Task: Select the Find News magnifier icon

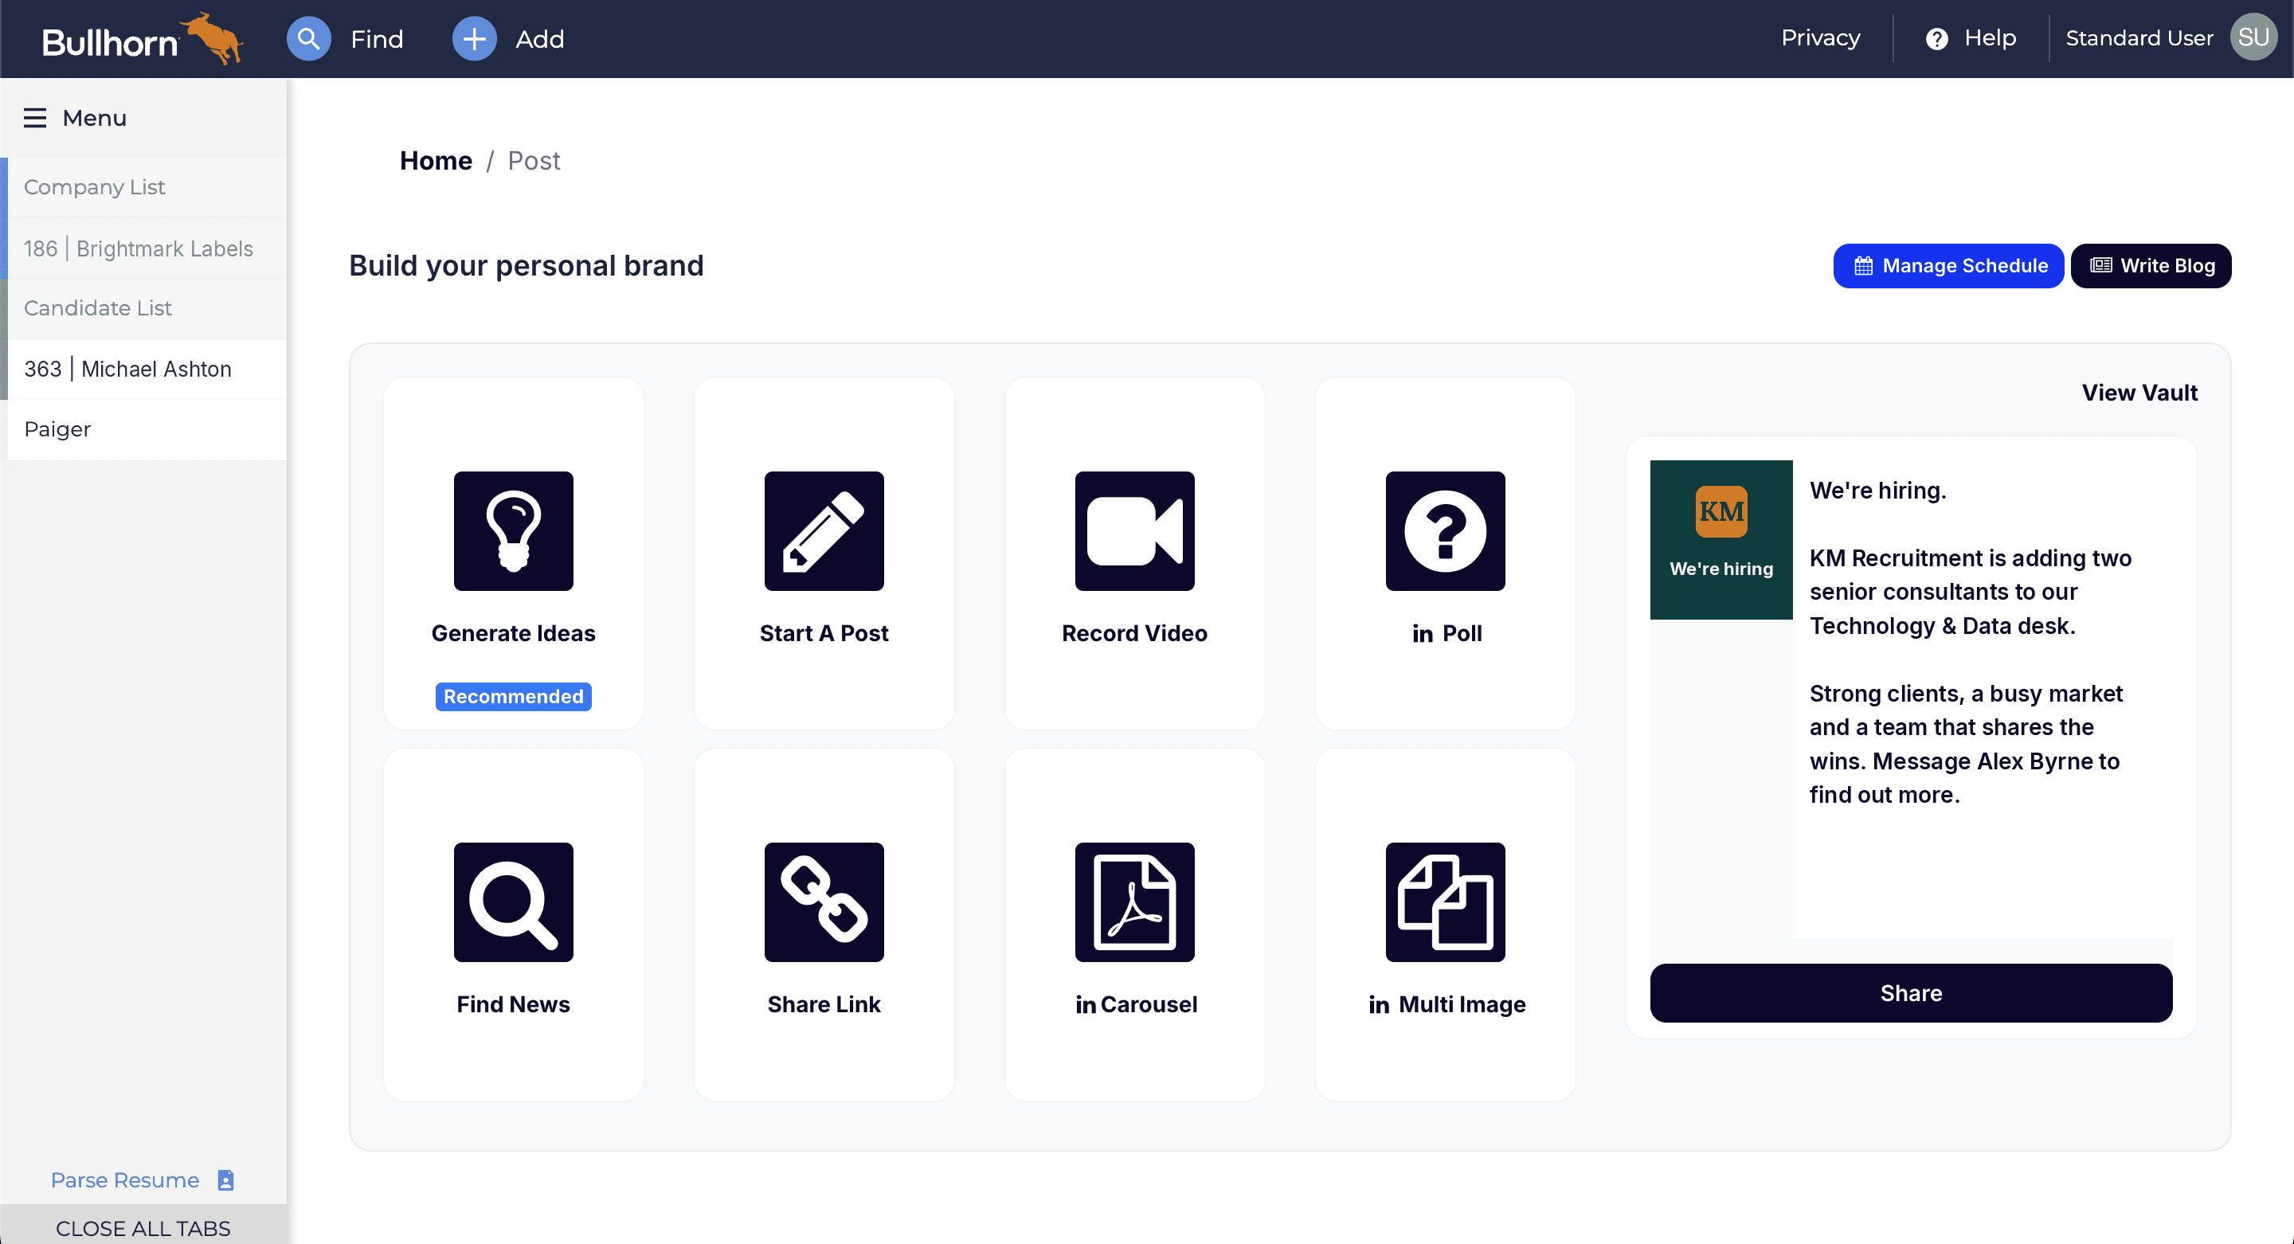Action: (x=513, y=902)
